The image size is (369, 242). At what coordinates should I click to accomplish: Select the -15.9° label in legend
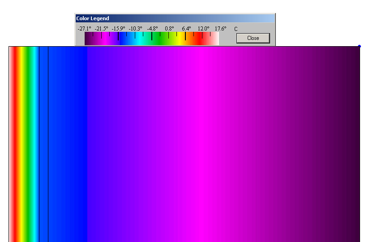tap(118, 29)
